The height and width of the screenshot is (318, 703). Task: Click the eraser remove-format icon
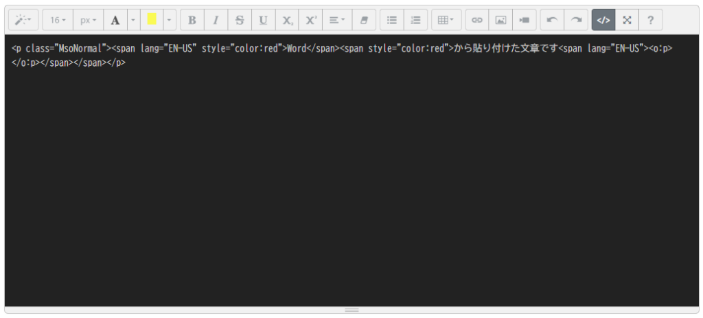coord(364,20)
